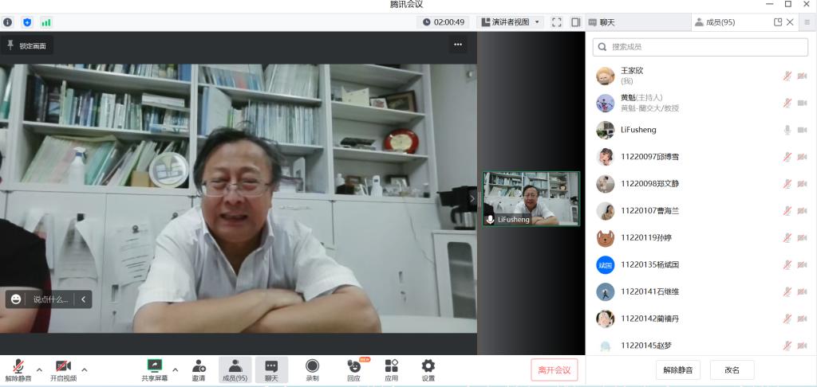Viewport: 817px width, 387px height.
Task: Click the blue security shield icon
Action: 27,22
